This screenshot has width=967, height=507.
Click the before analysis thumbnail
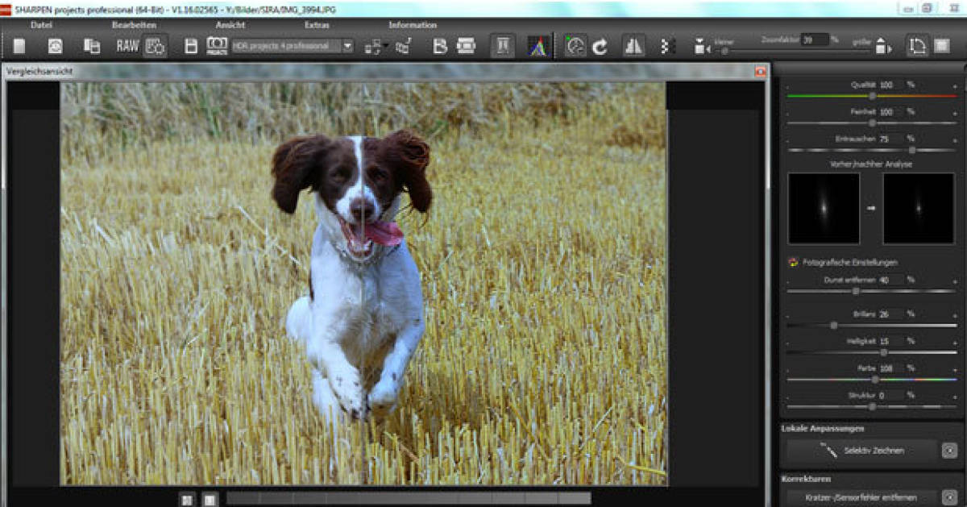pos(824,208)
